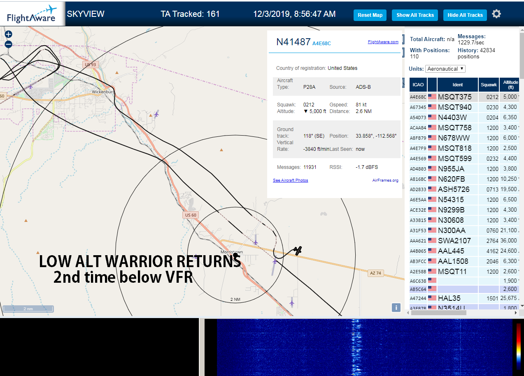Select the MSQT758 row
Image resolution: width=524 pixels, height=376 pixels.
click(x=464, y=128)
